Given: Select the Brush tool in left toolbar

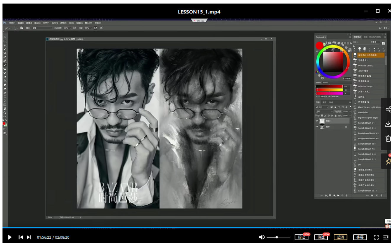Looking at the screenshot, I should (5, 65).
